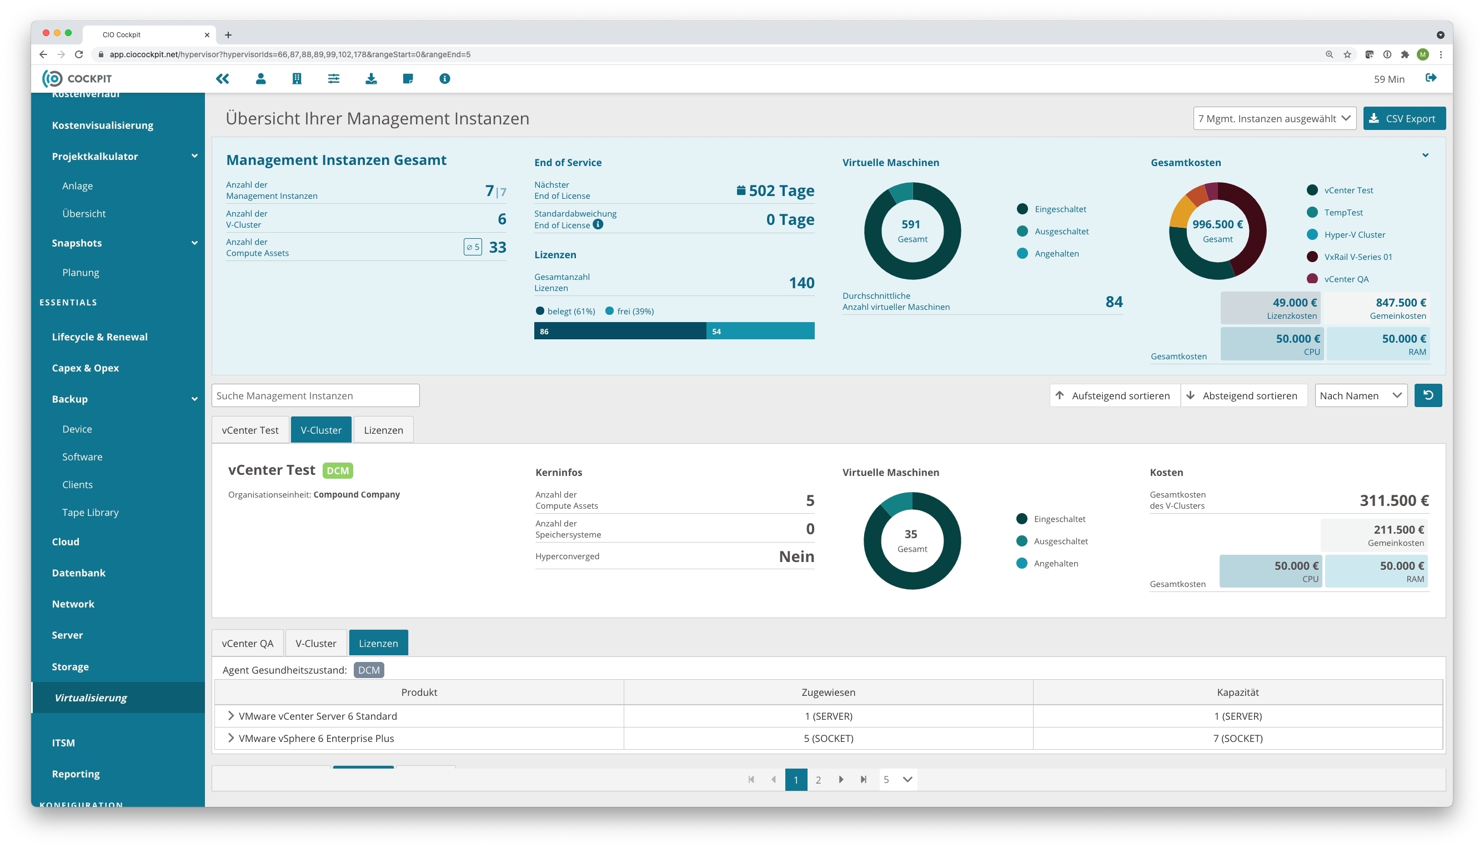Open the Mgmt. Instanzen ausgewählt dropdown
The image size is (1484, 848).
pyautogui.click(x=1274, y=119)
